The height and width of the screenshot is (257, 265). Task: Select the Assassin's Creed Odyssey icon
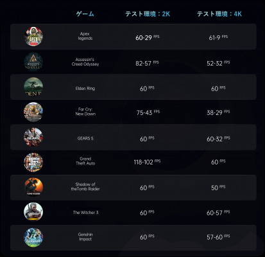33,62
